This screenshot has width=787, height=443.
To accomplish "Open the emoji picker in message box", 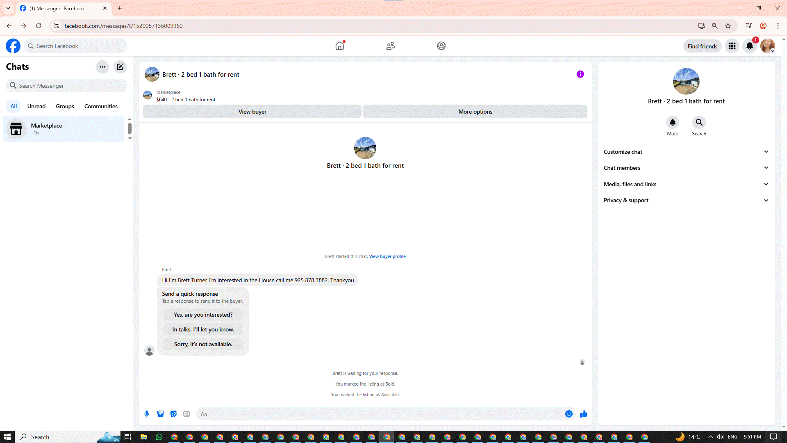I will [569, 414].
